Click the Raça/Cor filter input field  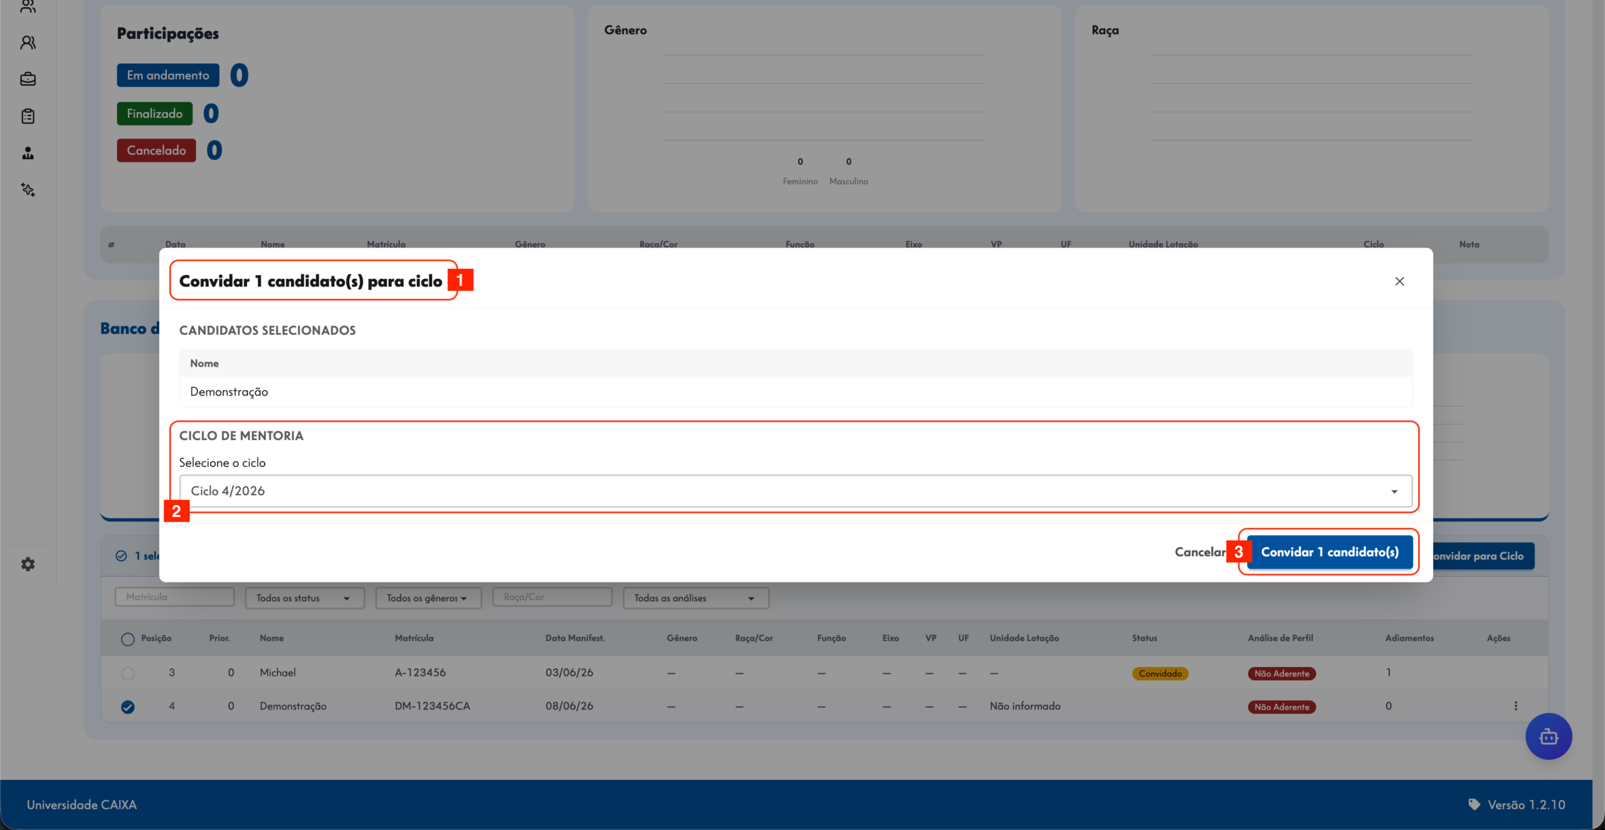pos(552,597)
